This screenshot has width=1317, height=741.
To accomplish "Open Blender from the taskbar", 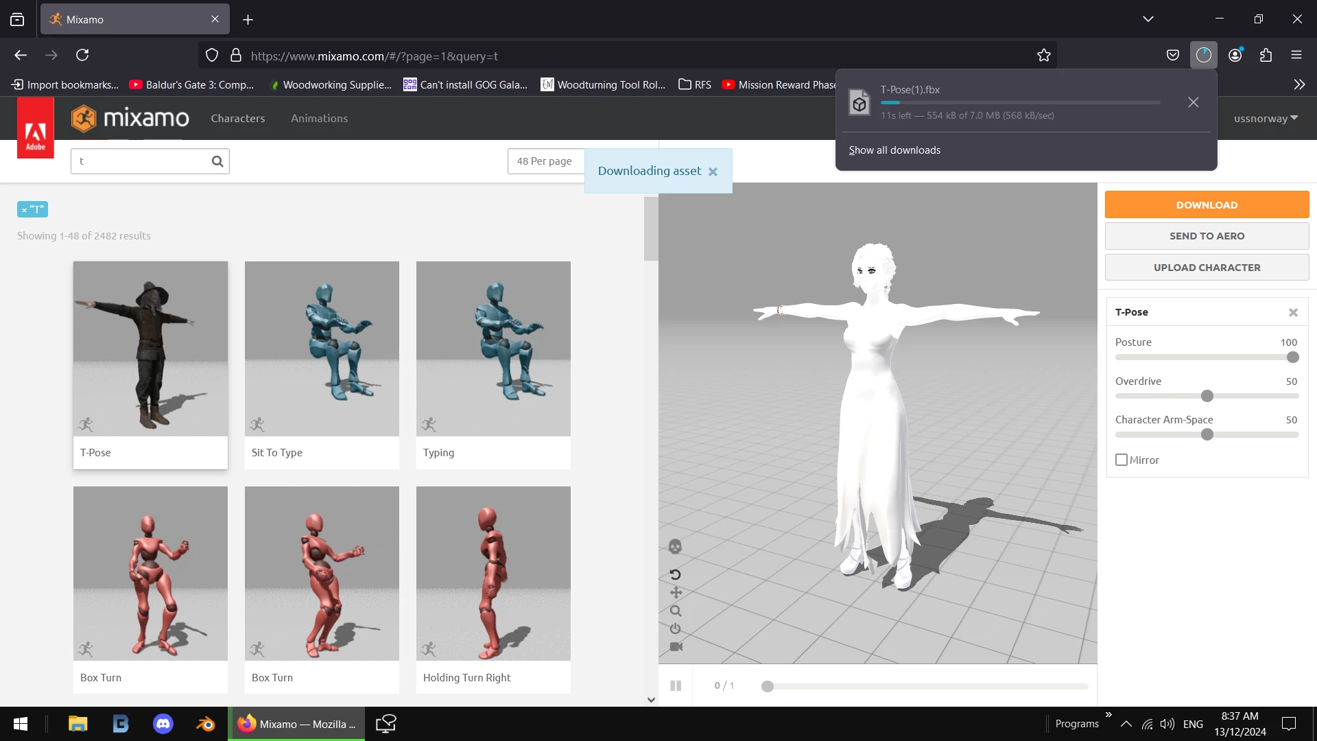I will (x=205, y=724).
